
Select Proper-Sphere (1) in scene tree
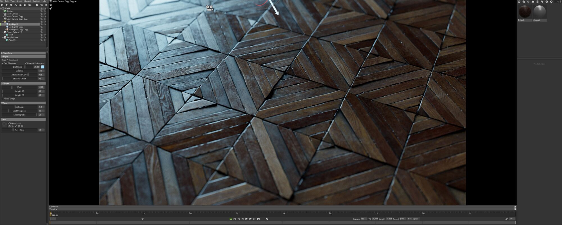pos(14,32)
